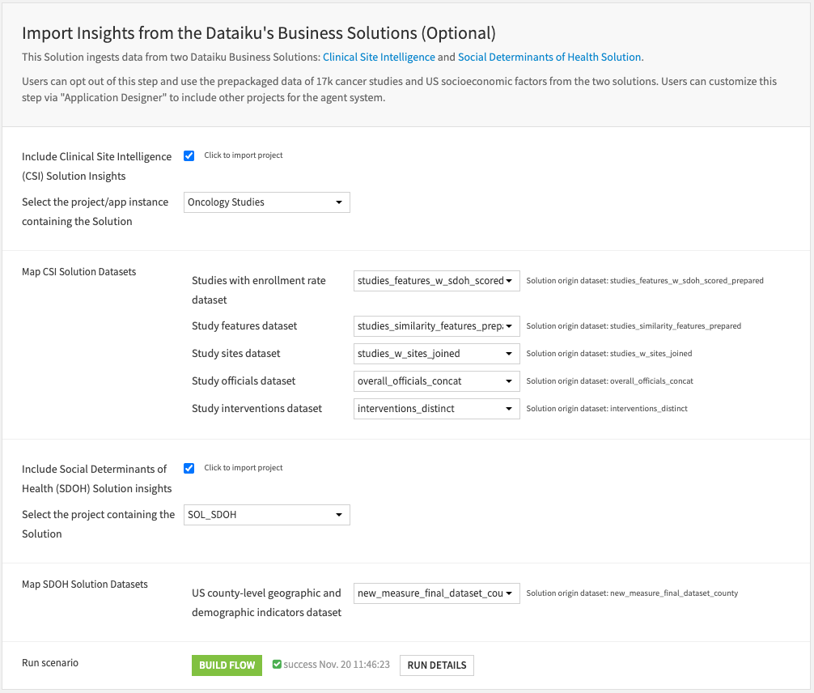This screenshot has width=814, height=693.
Task: Open the Studies with enrollment rate dataset dropdown
Action: click(437, 281)
